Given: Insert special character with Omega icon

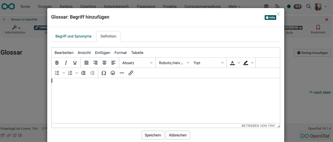Looking at the screenshot, I should pos(104,73).
